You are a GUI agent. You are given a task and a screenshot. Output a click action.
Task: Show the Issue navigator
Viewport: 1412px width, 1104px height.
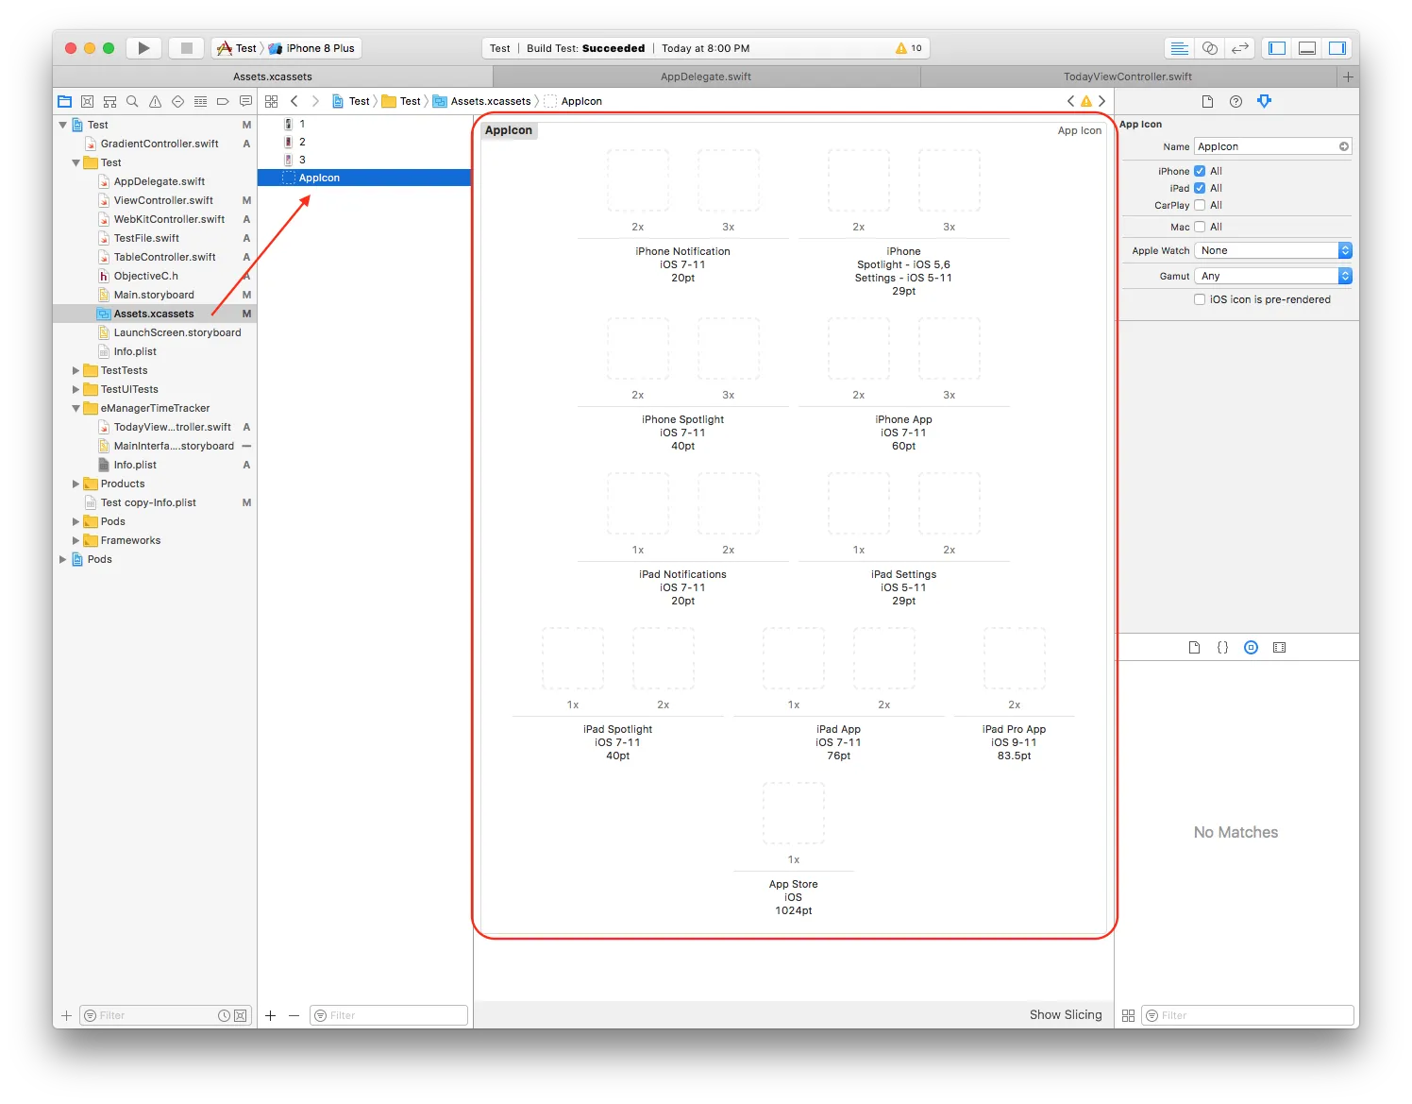(155, 101)
